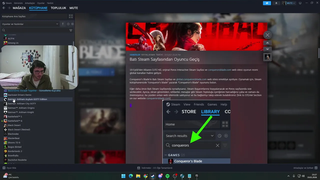Change sort direction arrow in library sidebar
The image size is (320, 180).
[63, 24]
